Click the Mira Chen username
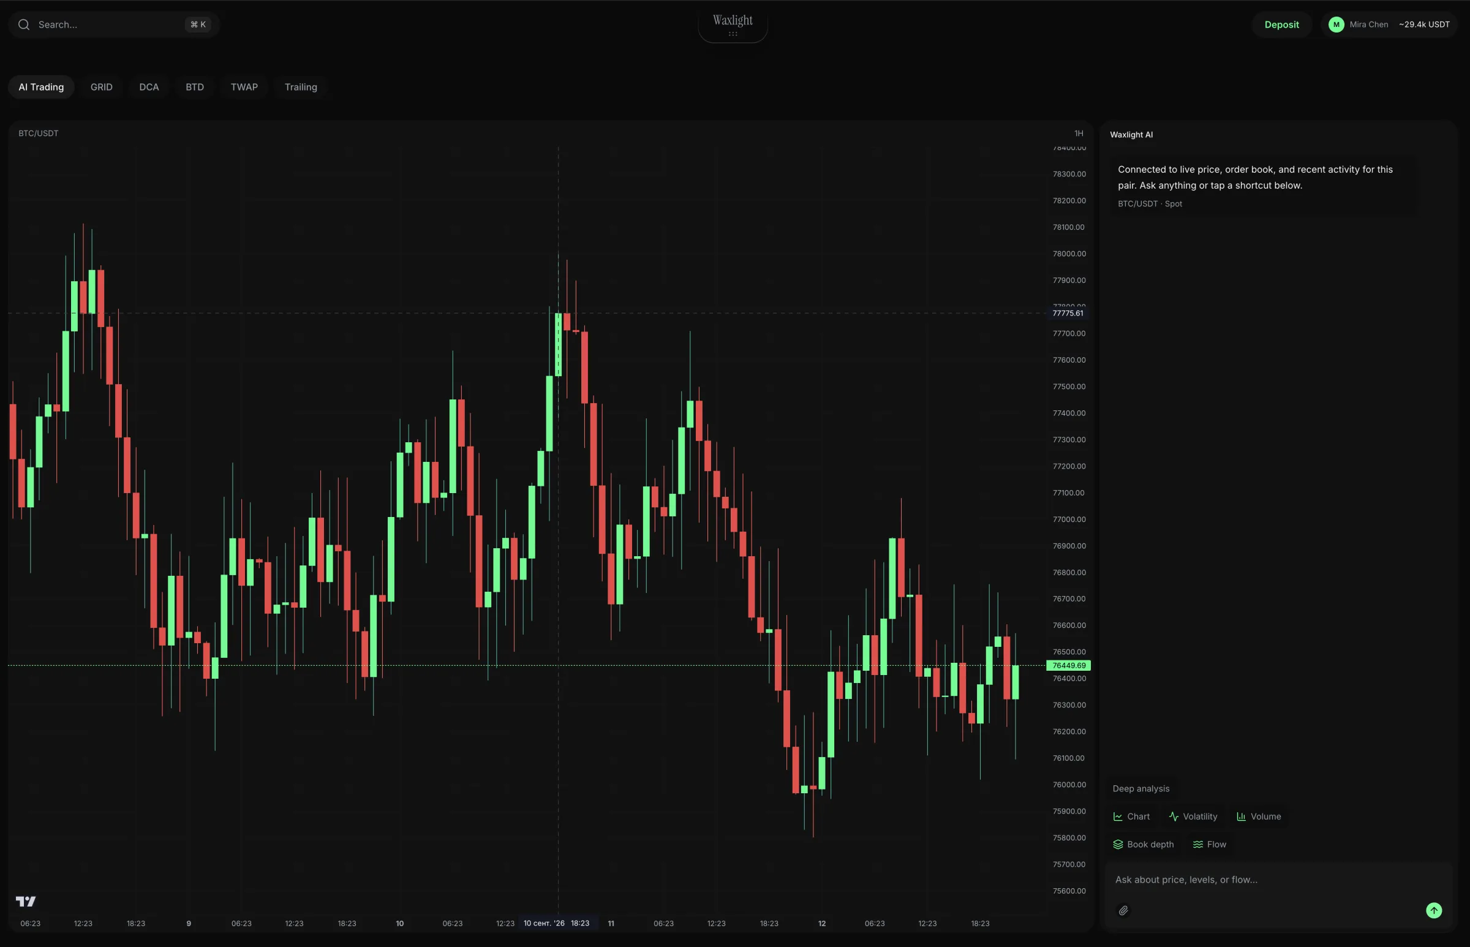 tap(1368, 25)
